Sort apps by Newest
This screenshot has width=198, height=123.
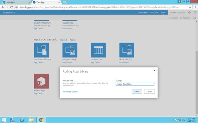(64, 40)
